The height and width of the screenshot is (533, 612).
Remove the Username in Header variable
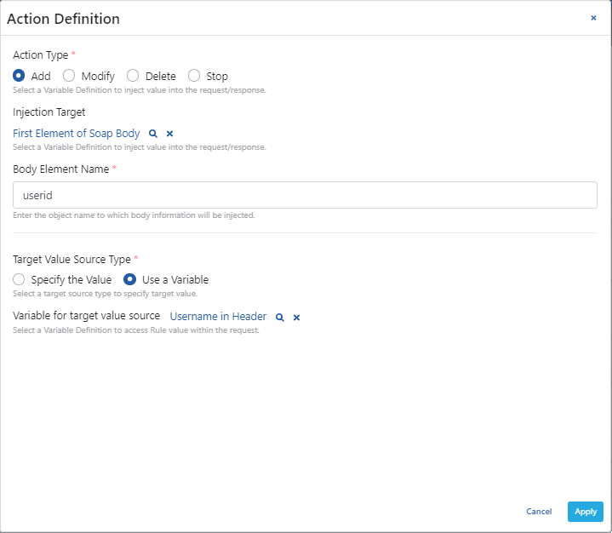296,317
